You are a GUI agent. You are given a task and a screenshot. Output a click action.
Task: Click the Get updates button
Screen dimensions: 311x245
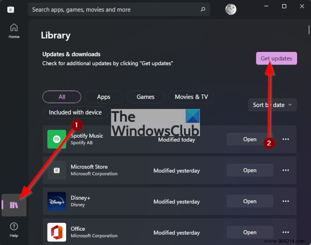(276, 58)
